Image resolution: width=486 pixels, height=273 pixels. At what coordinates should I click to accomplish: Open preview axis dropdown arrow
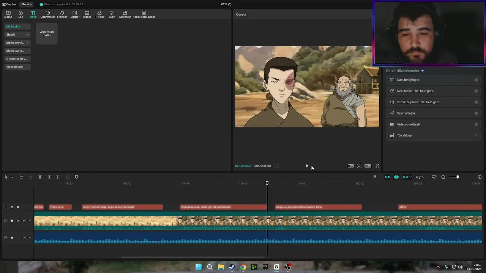[x=423, y=177]
